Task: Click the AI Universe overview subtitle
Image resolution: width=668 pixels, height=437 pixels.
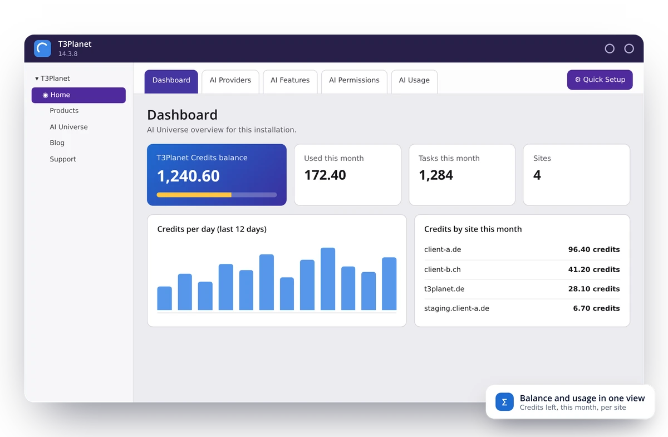Action: click(222, 130)
